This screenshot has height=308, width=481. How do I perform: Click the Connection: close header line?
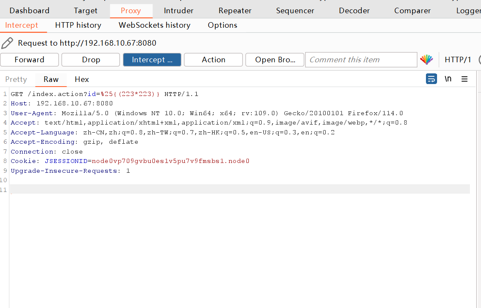[x=47, y=152]
